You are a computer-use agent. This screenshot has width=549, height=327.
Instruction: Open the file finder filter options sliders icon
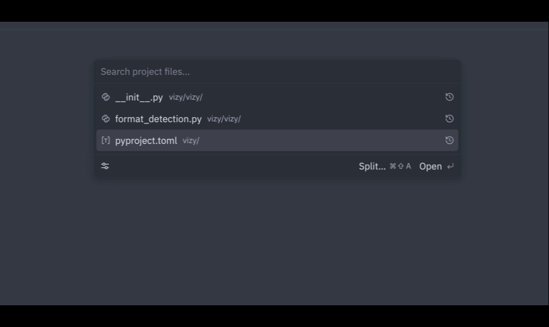(x=105, y=166)
